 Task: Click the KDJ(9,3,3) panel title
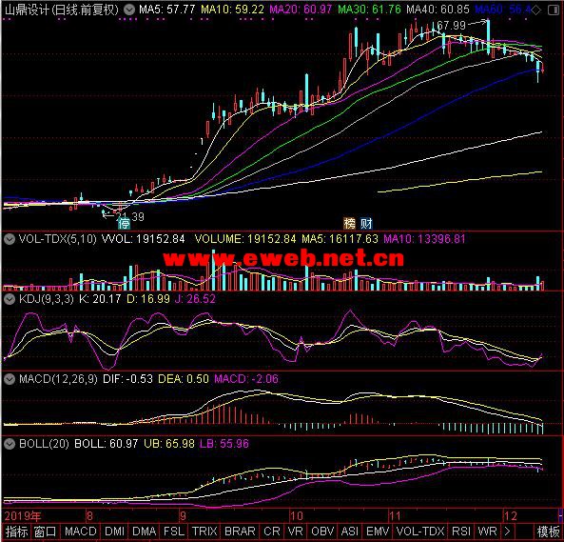click(46, 299)
